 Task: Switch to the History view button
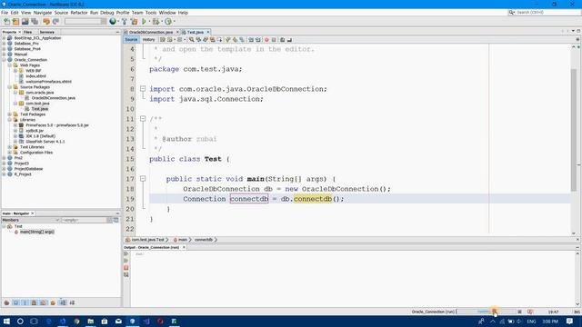[x=149, y=40]
